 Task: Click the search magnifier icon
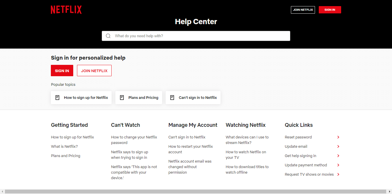coord(108,36)
